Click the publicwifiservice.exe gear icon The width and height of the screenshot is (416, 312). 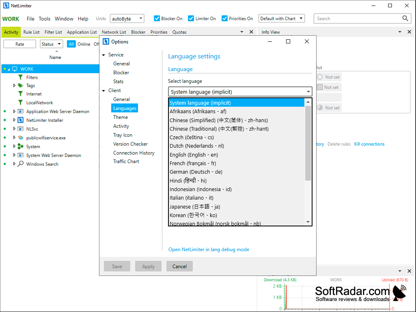pos(20,138)
